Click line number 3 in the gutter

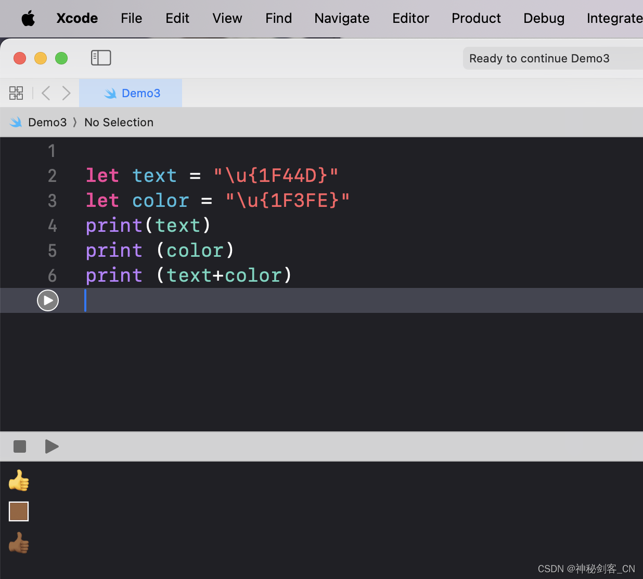(52, 201)
